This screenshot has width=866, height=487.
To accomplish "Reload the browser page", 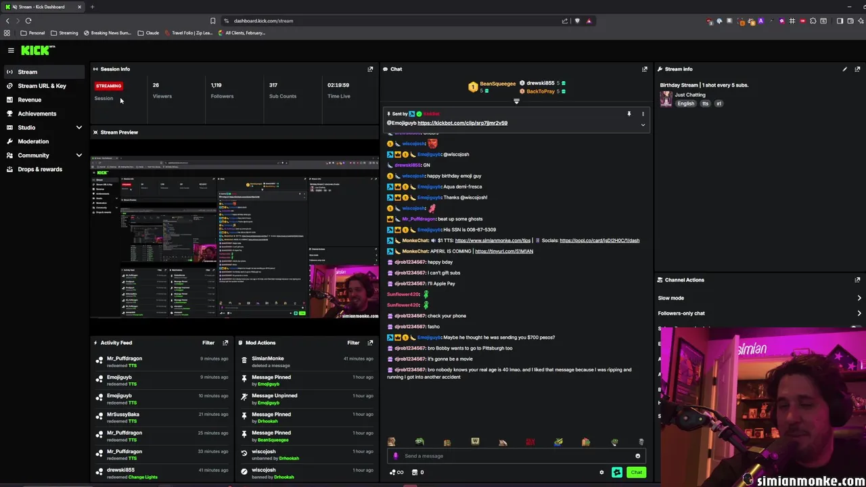I will click(x=28, y=21).
